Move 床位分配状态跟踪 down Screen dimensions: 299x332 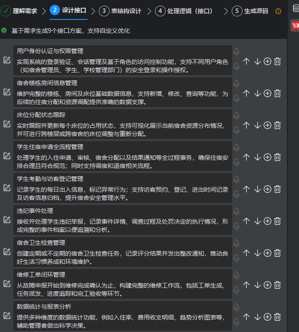(x=257, y=125)
